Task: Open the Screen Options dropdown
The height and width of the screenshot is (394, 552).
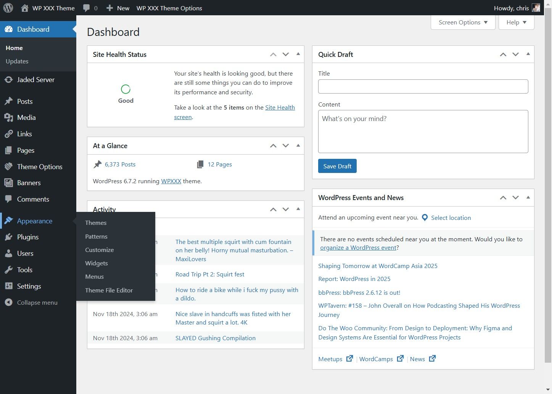Action: tap(463, 23)
